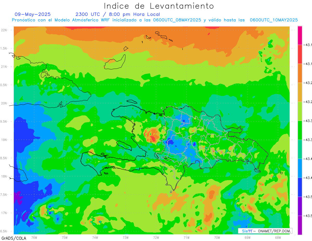The height and width of the screenshot is (241, 312).
Task: Click the magenta swatch atop the color legend
Action: (x=300, y=35)
